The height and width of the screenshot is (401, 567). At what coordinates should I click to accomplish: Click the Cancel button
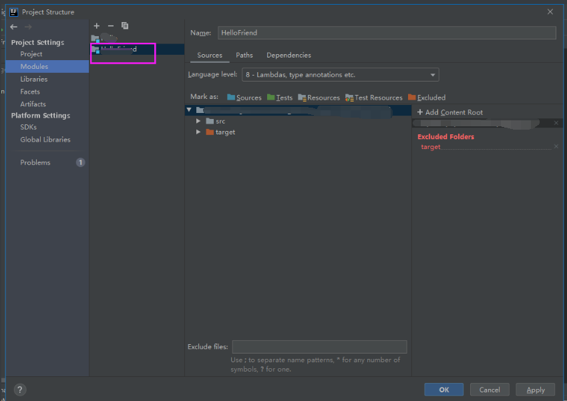click(490, 390)
